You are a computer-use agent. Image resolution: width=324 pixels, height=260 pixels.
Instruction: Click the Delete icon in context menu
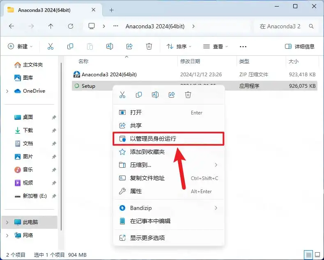point(188,95)
